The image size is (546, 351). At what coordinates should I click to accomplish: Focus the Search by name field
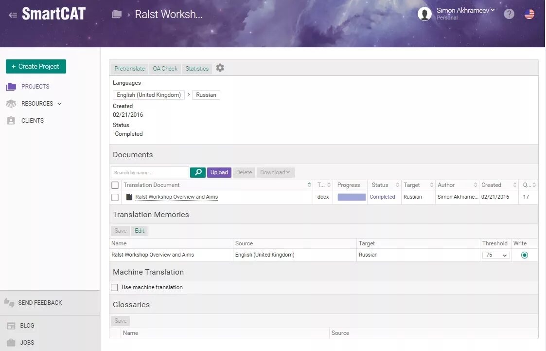click(150, 172)
